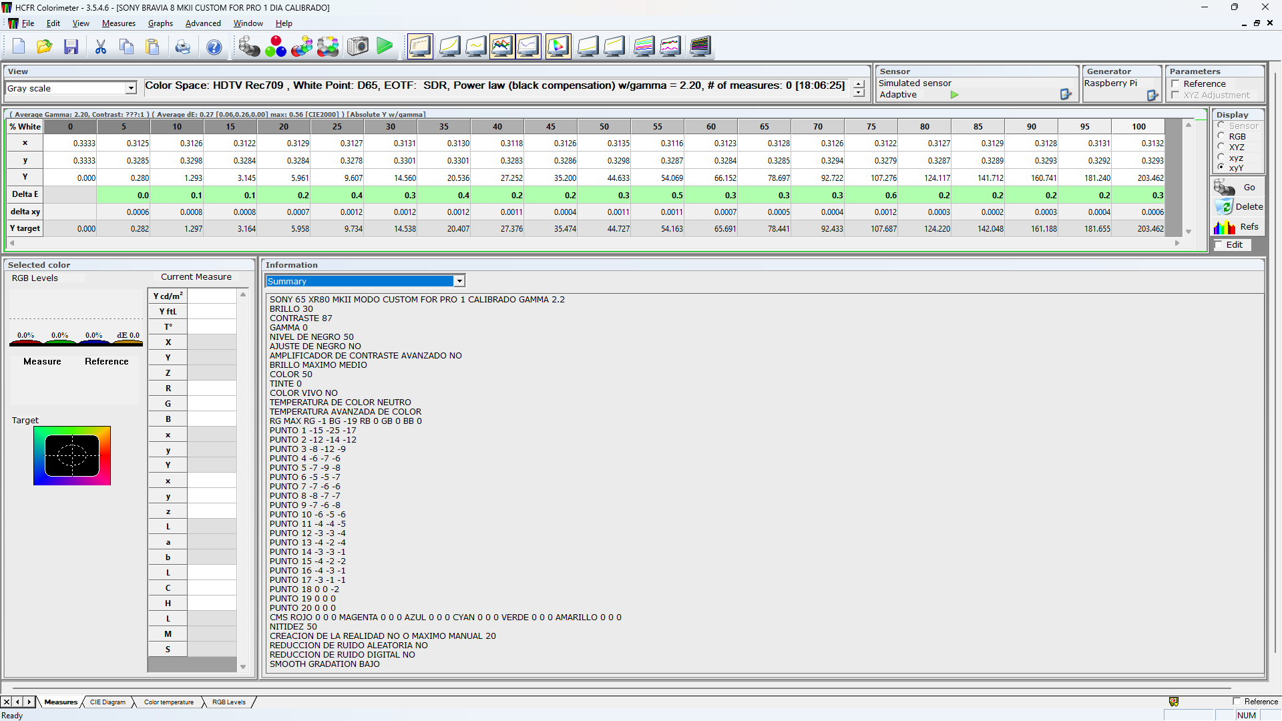Click the Print toolbar icon

182,46
